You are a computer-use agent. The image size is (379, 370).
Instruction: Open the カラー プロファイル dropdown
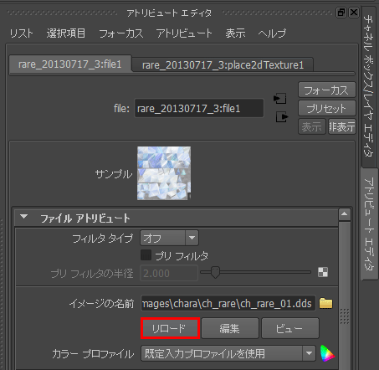point(228,353)
